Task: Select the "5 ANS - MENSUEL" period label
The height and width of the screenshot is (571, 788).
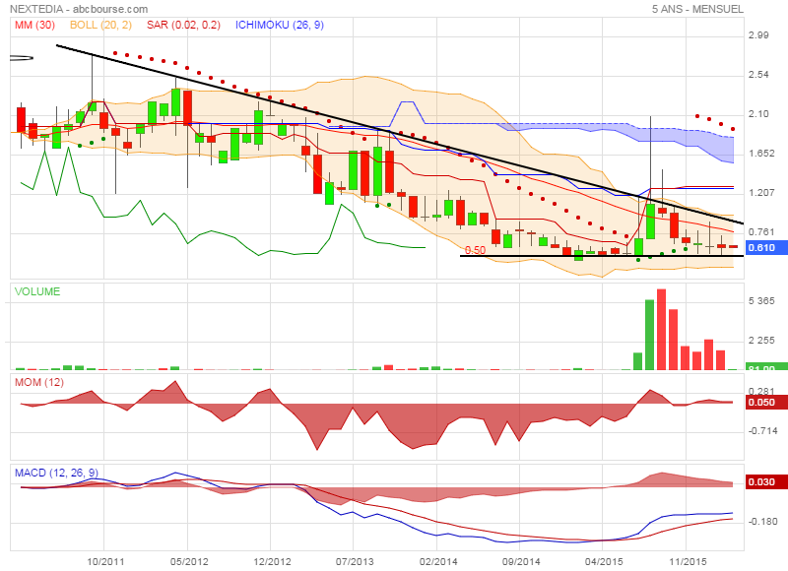Action: tap(697, 9)
